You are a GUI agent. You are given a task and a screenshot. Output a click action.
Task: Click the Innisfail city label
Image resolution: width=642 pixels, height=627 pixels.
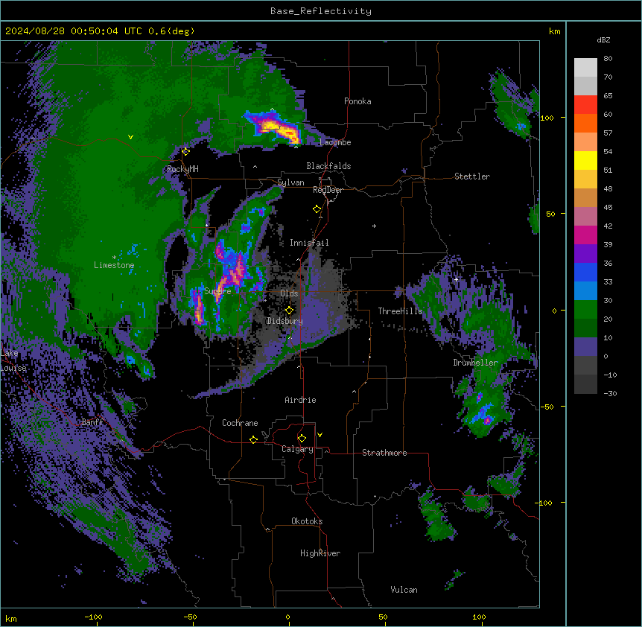[309, 243]
